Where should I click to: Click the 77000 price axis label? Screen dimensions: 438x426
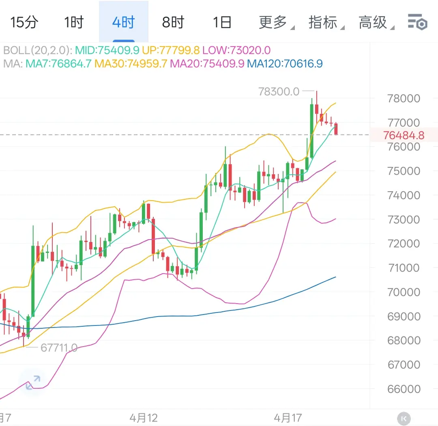(x=404, y=123)
